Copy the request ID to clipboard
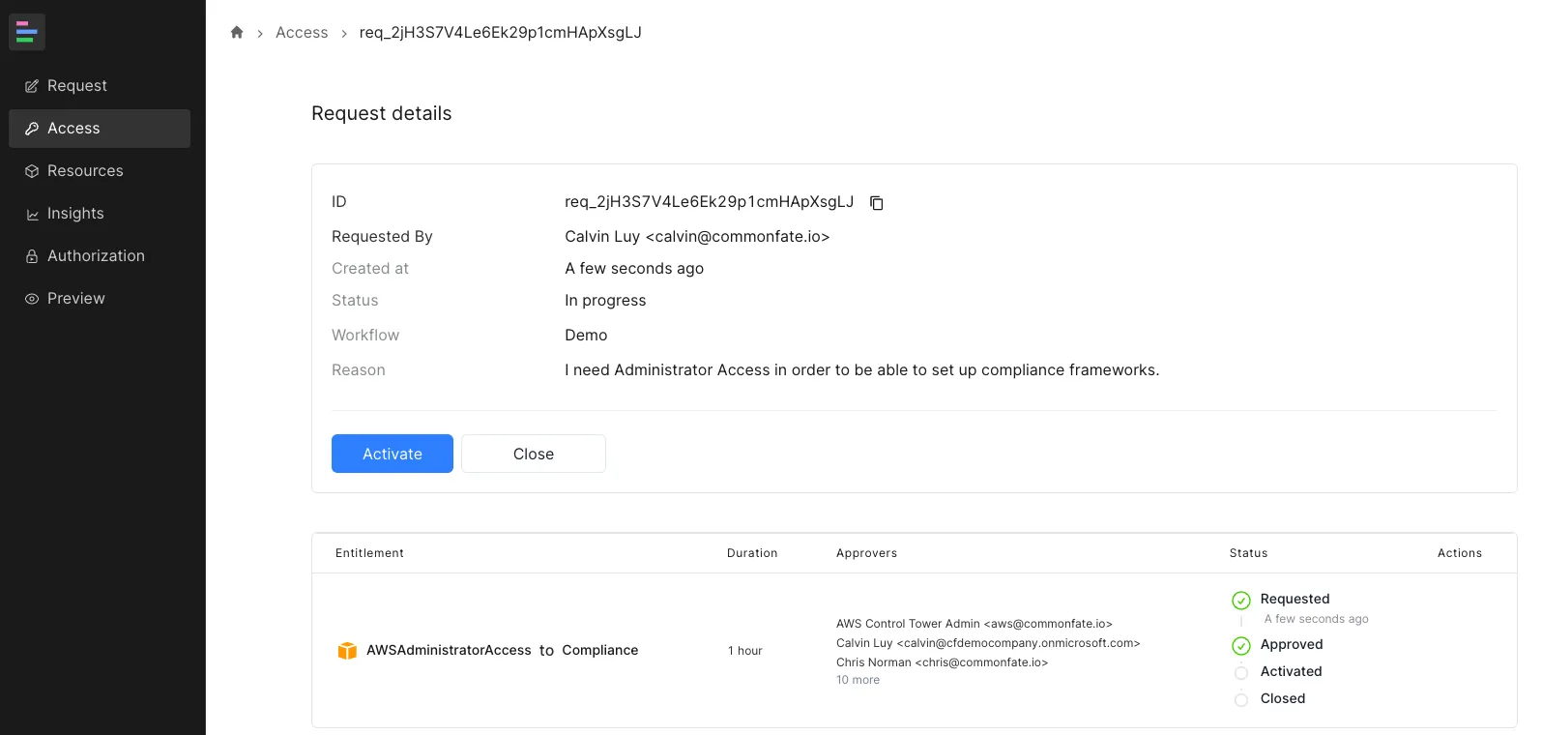Viewport: 1542px width, 735px height. [877, 203]
